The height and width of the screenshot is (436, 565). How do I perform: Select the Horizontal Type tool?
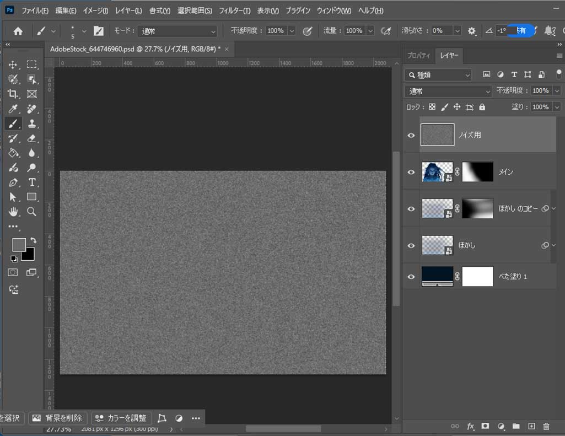coord(32,182)
